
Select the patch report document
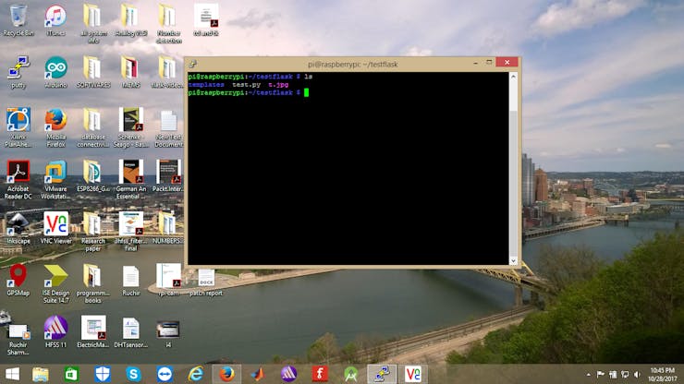click(206, 282)
